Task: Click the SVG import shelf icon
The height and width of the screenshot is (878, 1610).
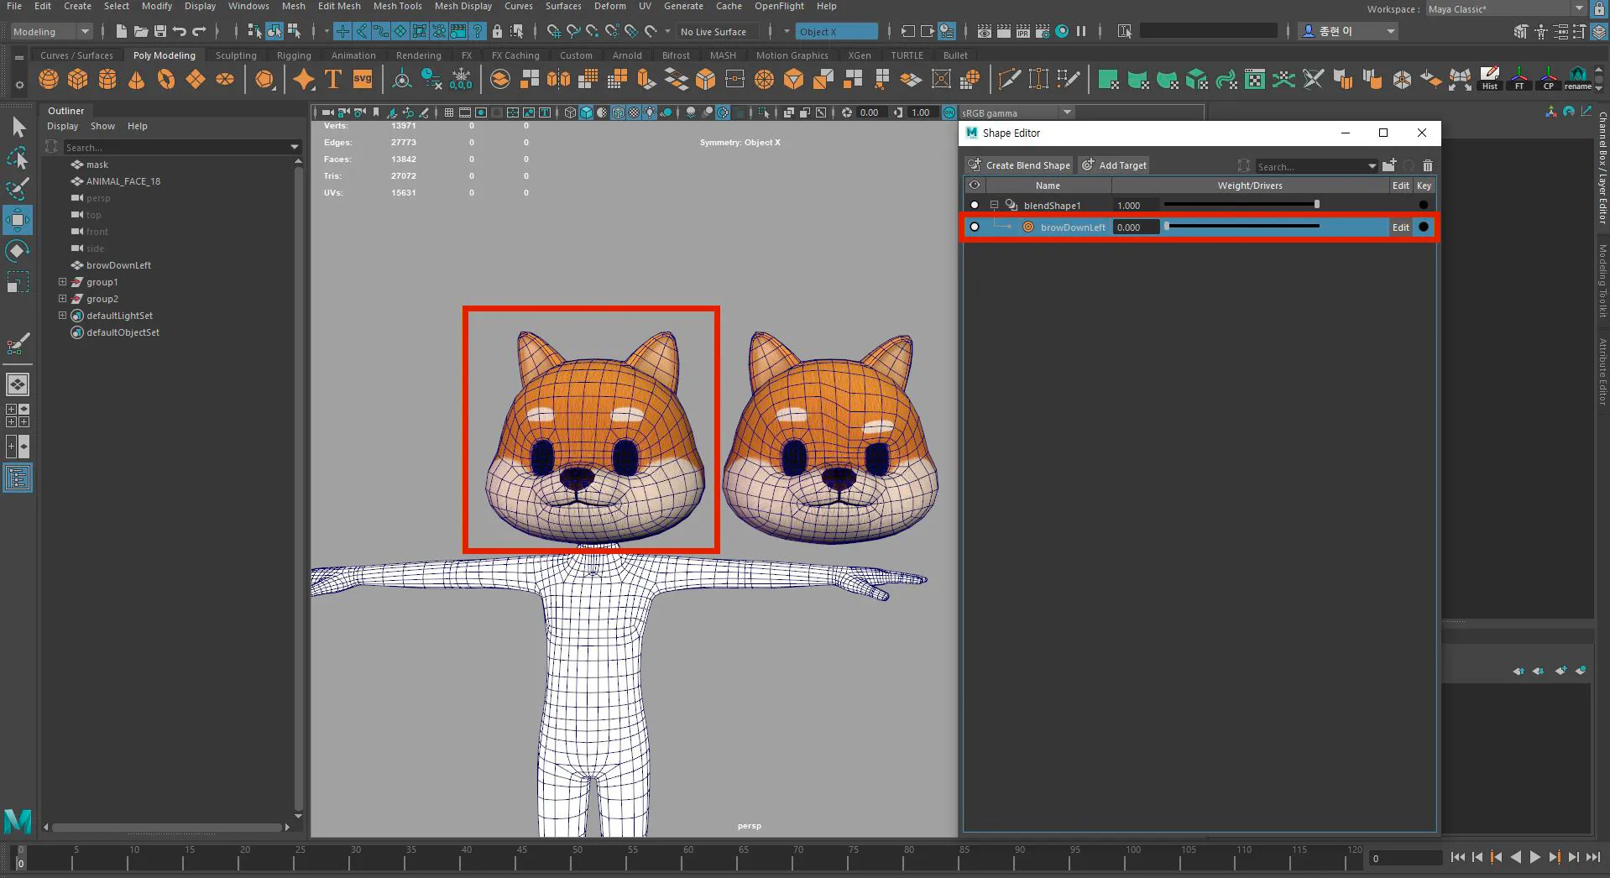Action: pyautogui.click(x=363, y=80)
